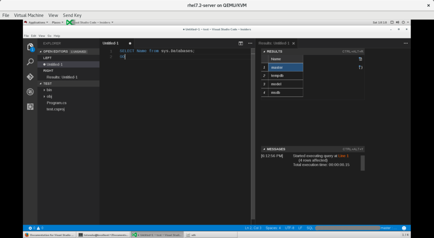Select the msdb cell in results
The image size is (434, 238).
click(x=286, y=92)
